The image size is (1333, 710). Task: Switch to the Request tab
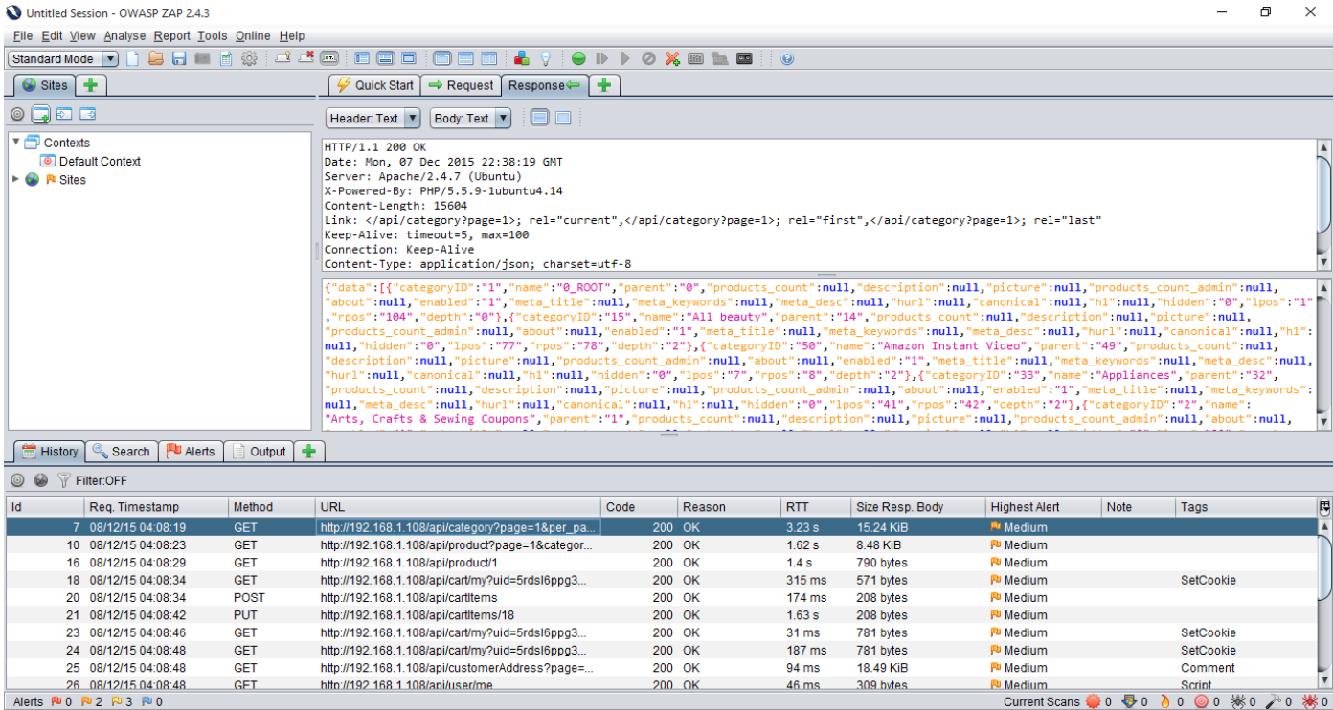click(x=461, y=85)
